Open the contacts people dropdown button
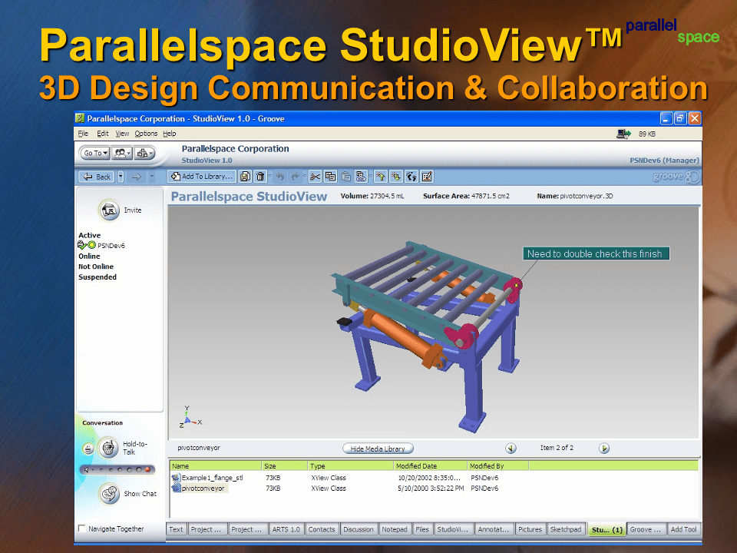This screenshot has width=737, height=553. coord(122,153)
